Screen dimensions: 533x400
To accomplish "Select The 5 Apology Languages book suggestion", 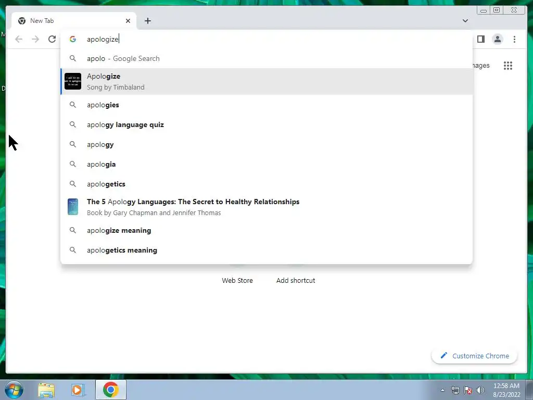I will pos(266,207).
